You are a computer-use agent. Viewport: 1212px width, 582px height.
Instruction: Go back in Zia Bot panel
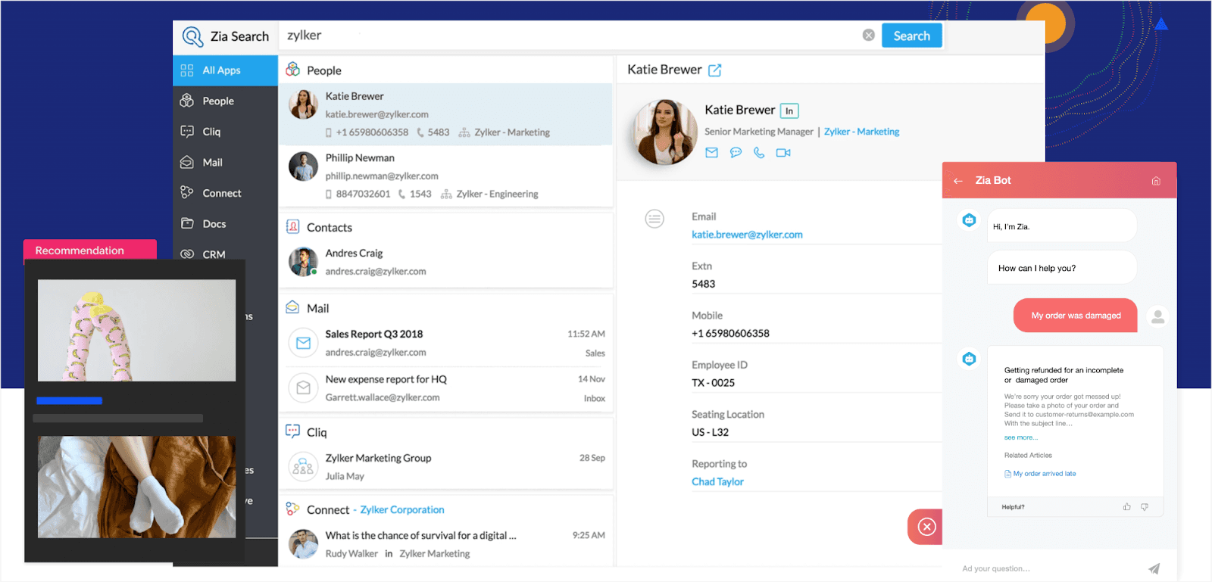click(x=958, y=181)
